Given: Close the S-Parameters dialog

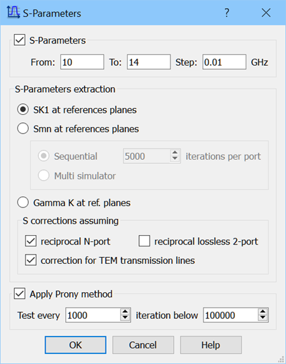Looking at the screenshot, I should [266, 13].
